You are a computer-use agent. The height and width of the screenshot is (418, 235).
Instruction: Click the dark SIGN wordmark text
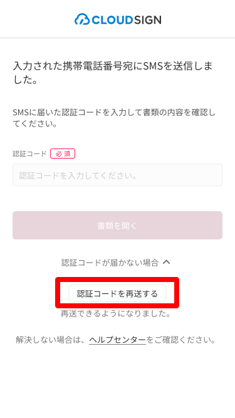[x=147, y=19]
